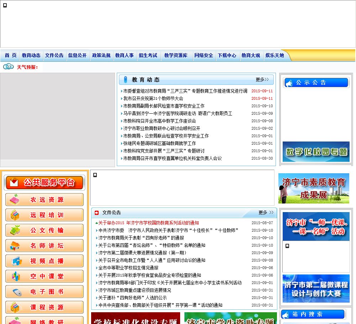Open the 网络教研 service button

44,320
